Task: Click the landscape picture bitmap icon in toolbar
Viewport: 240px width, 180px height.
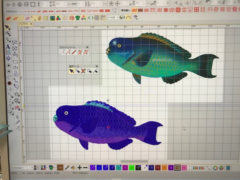Action: click(52, 18)
